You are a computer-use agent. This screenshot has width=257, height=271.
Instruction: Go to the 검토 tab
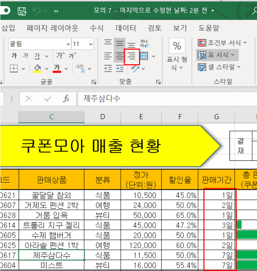155,28
